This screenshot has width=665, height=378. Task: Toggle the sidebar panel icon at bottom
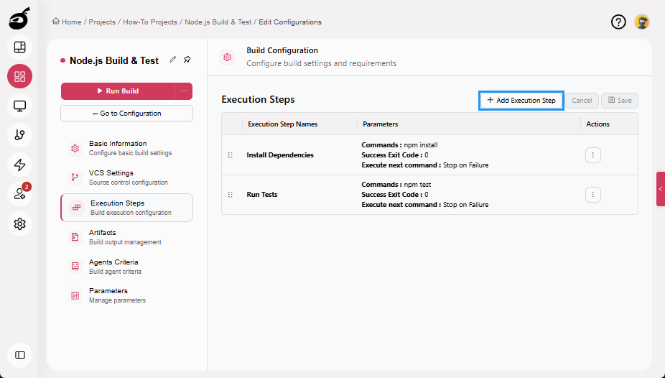pyautogui.click(x=19, y=355)
